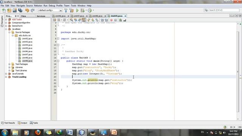
Task: Toggle Highlight Search in editor toolbar
Action: 84,20
